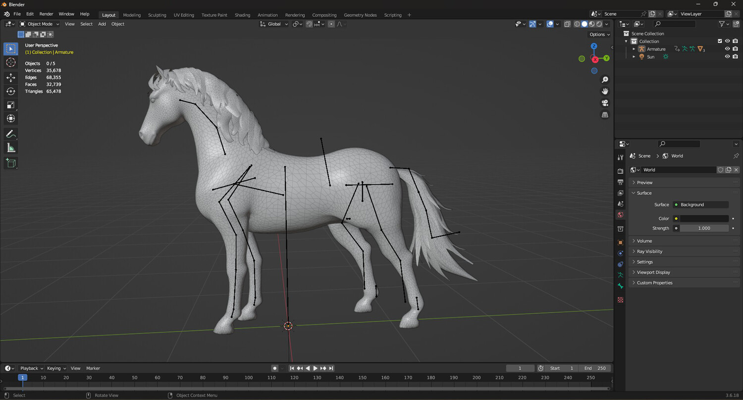743x400 pixels.
Task: Select the Measure ruler tool
Action: [11, 148]
